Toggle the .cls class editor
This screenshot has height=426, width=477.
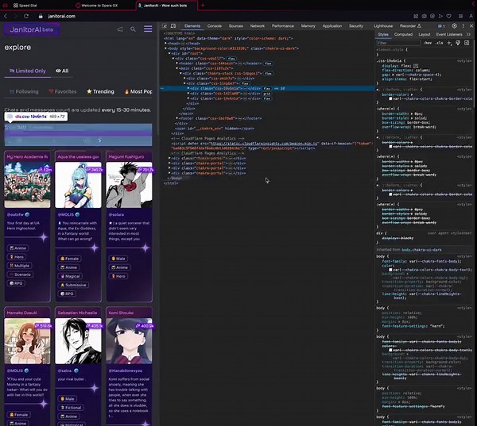(439, 43)
